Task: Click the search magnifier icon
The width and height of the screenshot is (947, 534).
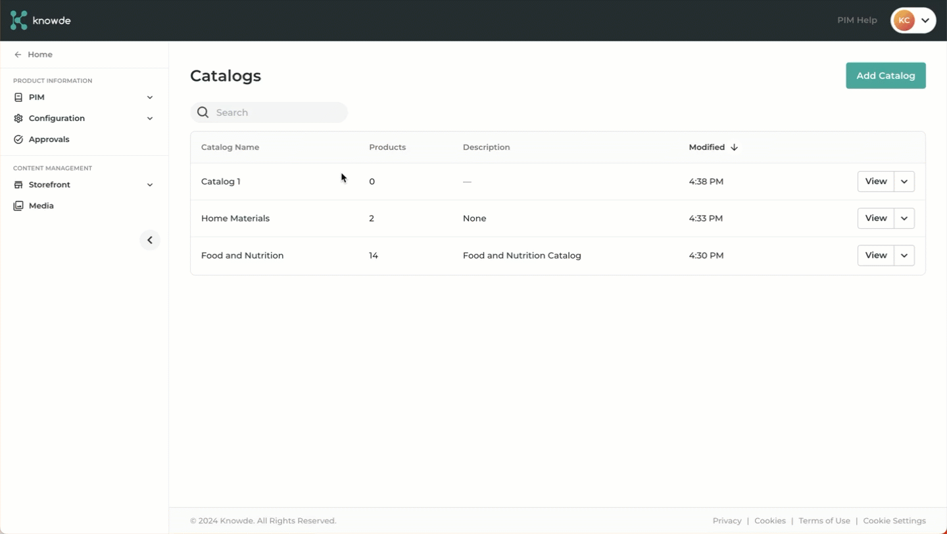Action: 203,112
